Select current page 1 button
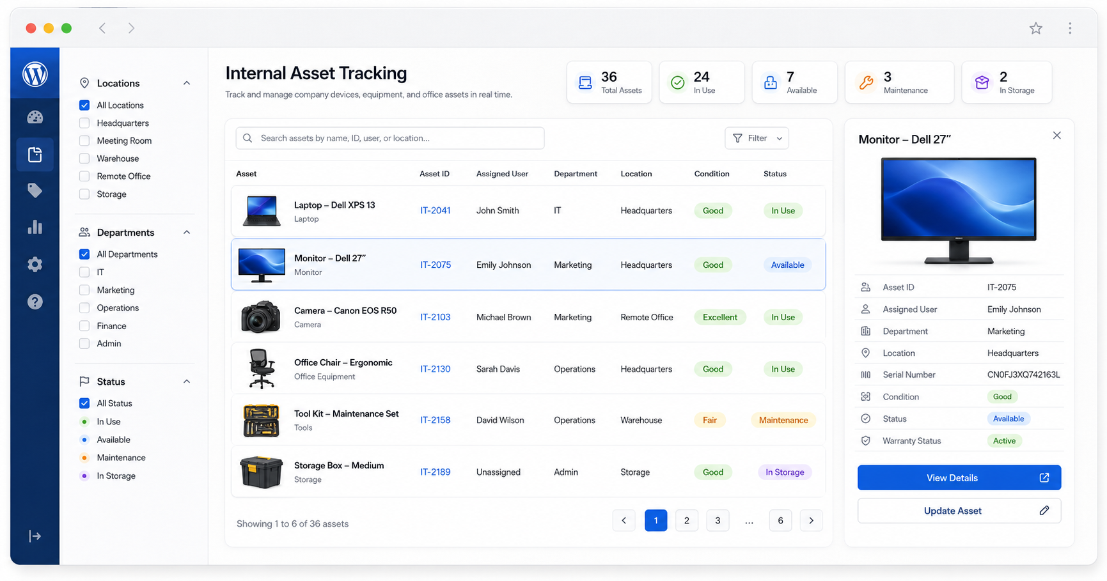The width and height of the screenshot is (1107, 581). (656, 520)
